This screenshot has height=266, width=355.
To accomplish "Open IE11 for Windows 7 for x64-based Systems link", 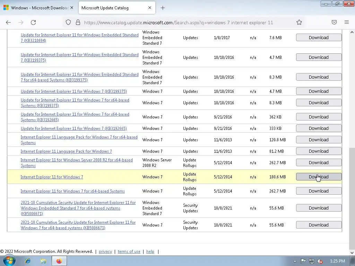I will coord(73,191).
